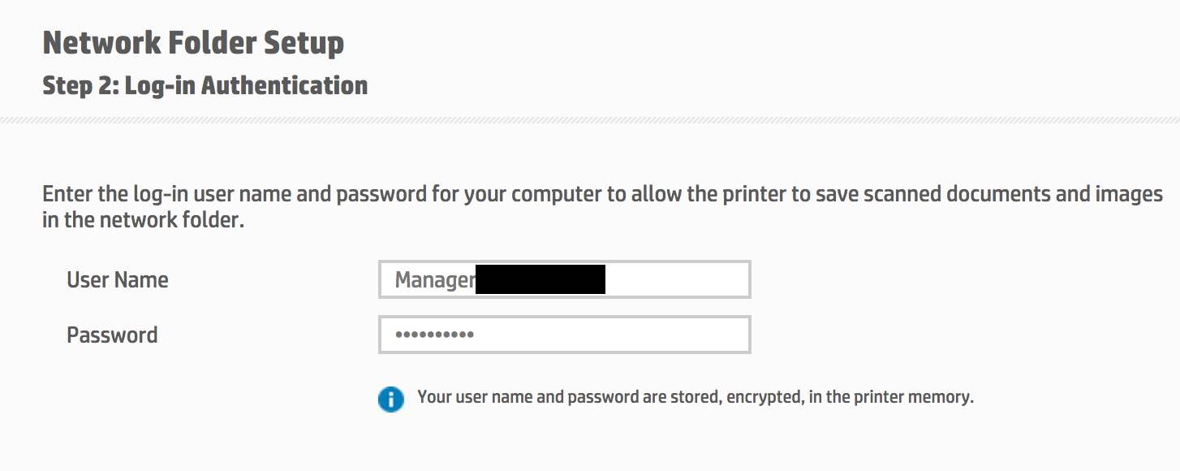1180x471 pixels.
Task: Click the instruction paragraph beginning Enter the log-in
Action: click(x=603, y=207)
